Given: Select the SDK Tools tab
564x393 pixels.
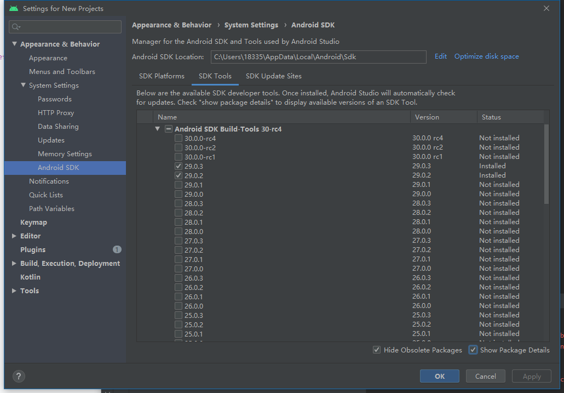Looking at the screenshot, I should click(x=215, y=76).
